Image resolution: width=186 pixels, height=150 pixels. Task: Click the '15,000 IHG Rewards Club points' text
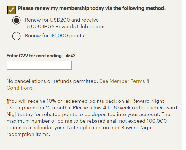[64, 27]
